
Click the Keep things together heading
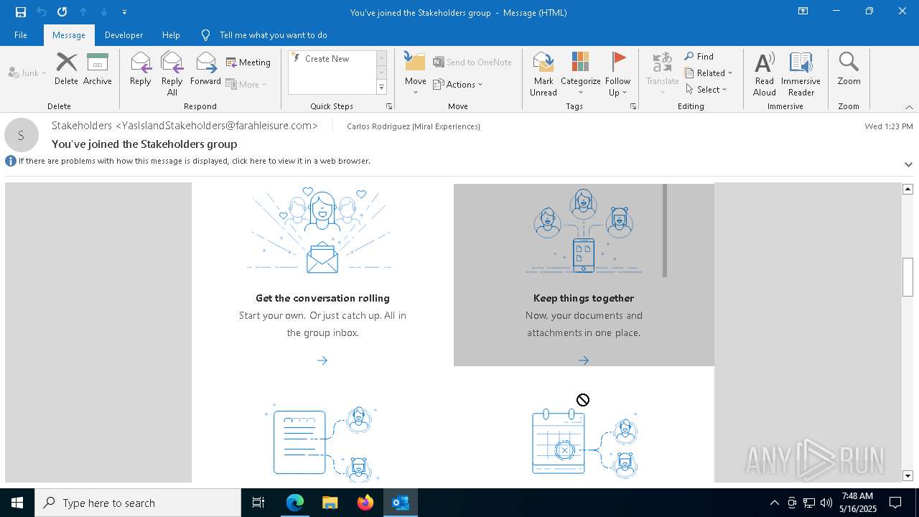(584, 298)
